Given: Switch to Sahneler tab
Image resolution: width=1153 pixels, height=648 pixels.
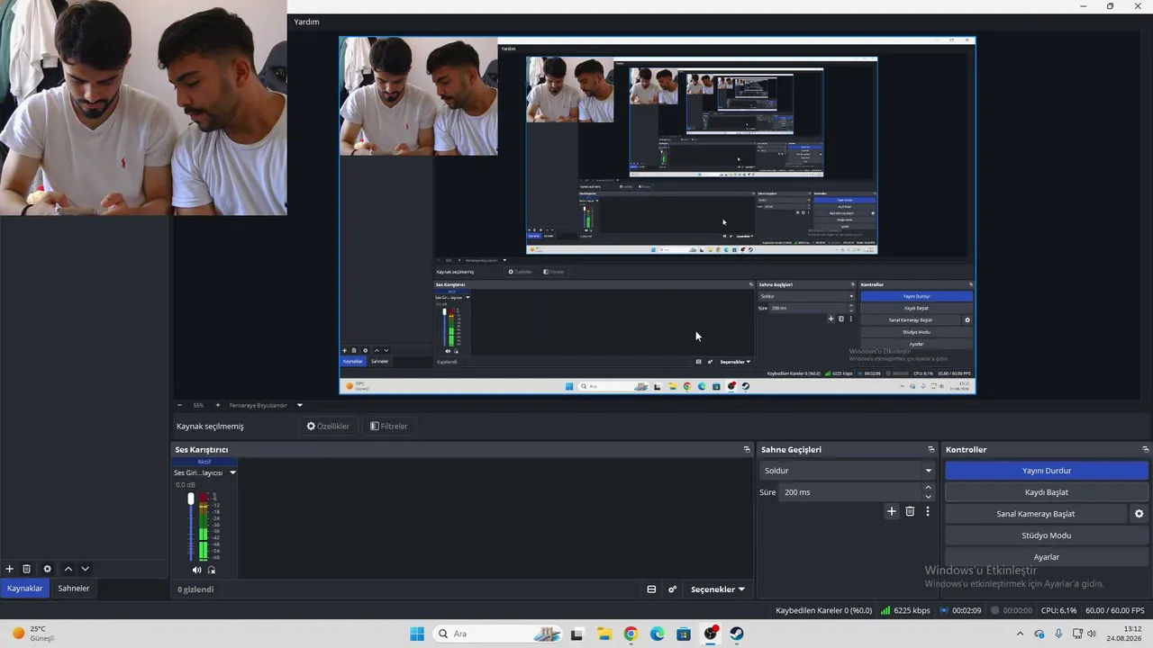Looking at the screenshot, I should (x=74, y=589).
